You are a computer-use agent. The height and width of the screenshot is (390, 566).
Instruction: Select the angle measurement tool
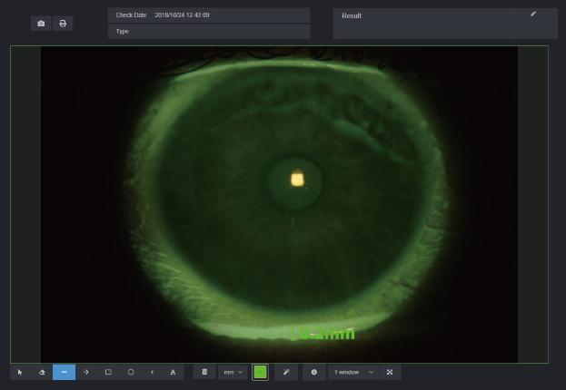pos(152,372)
